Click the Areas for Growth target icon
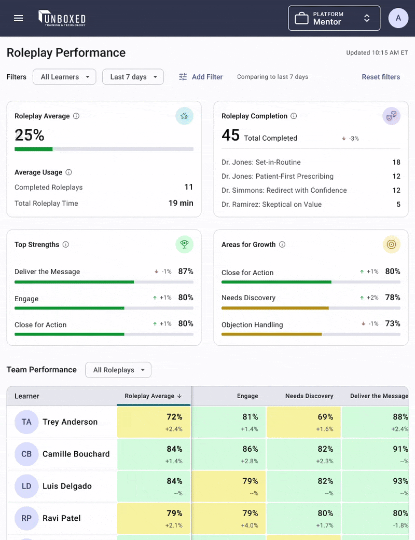The image size is (415, 540). click(392, 244)
